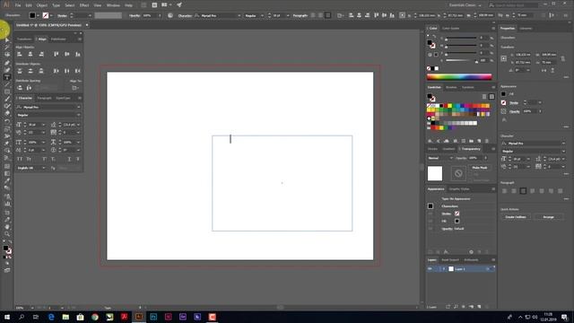
Task: Open the Object menu
Action: click(42, 5)
